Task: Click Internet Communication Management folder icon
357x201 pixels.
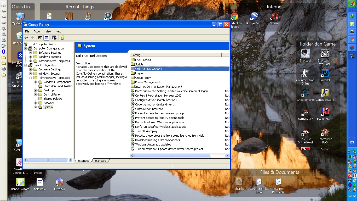Action: [133, 87]
